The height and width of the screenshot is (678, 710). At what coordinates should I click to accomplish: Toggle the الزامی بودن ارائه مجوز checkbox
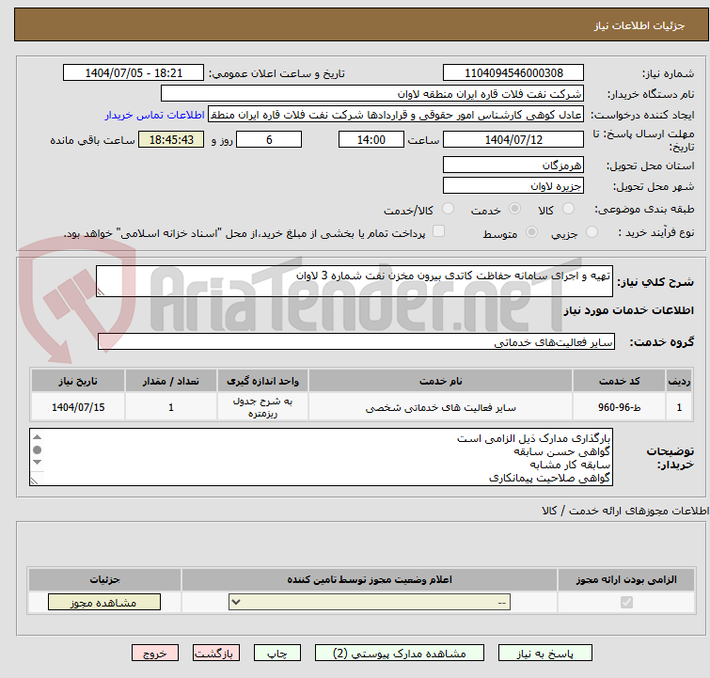626,603
